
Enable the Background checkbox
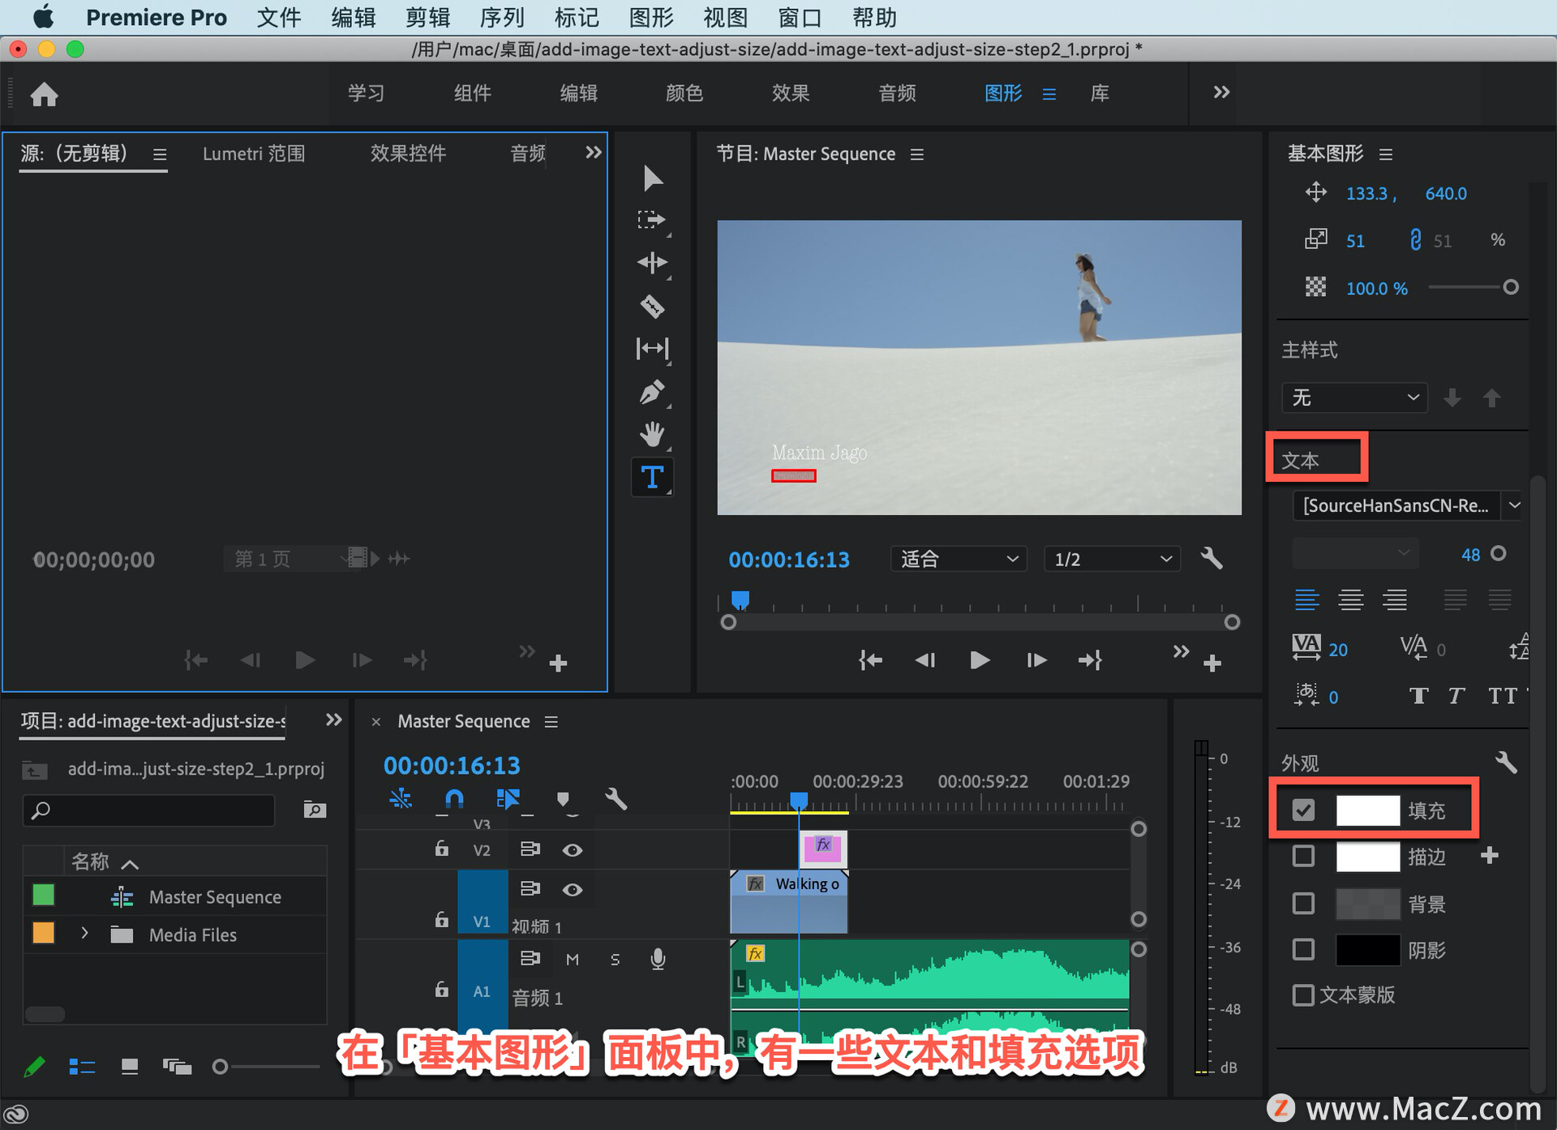coord(1303,903)
